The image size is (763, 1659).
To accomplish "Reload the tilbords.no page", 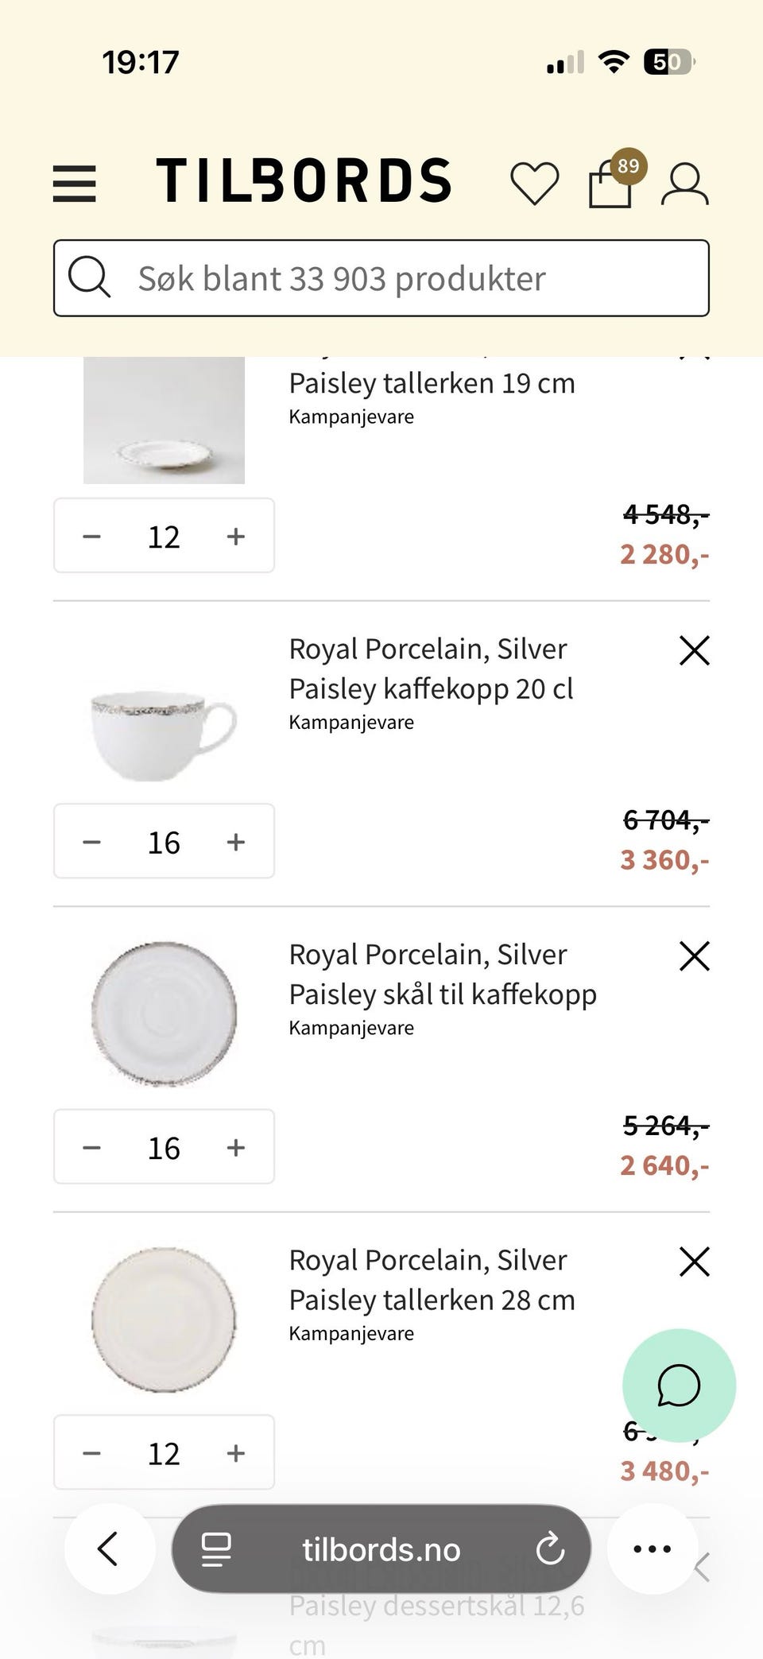I will pyautogui.click(x=550, y=1549).
